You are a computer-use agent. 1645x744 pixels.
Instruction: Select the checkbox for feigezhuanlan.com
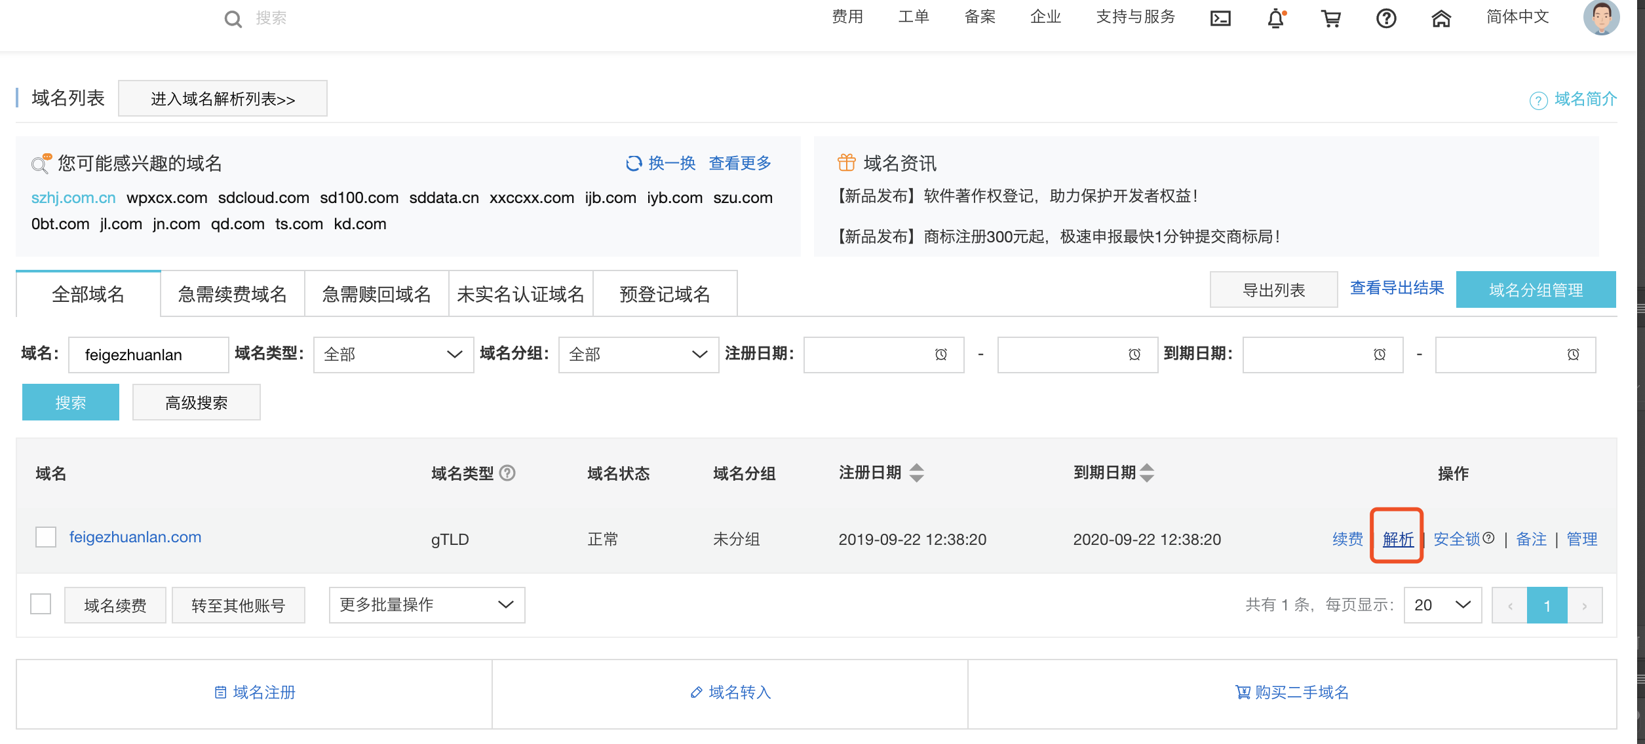pyautogui.click(x=45, y=538)
